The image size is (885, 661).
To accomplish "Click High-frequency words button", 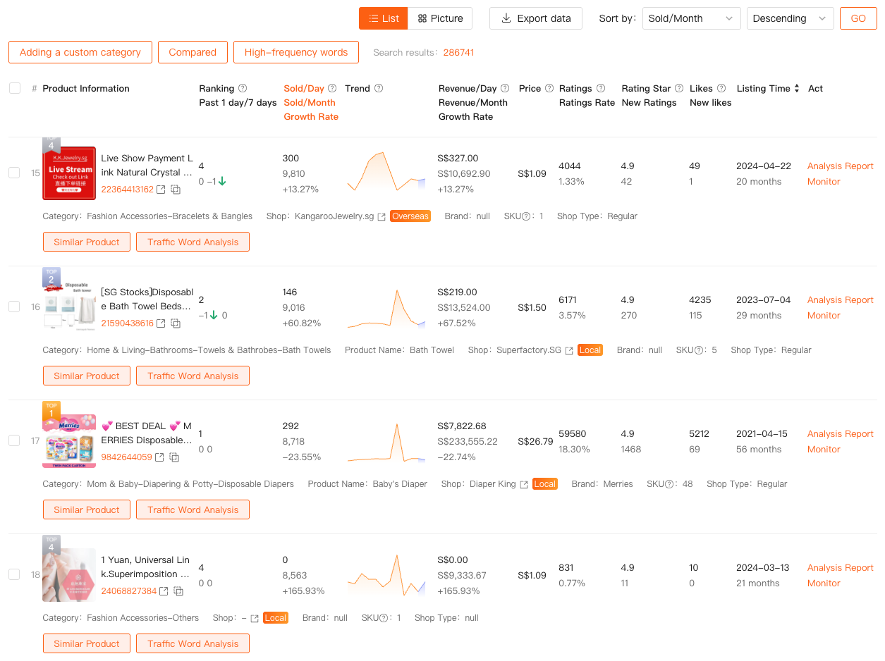I will point(295,52).
